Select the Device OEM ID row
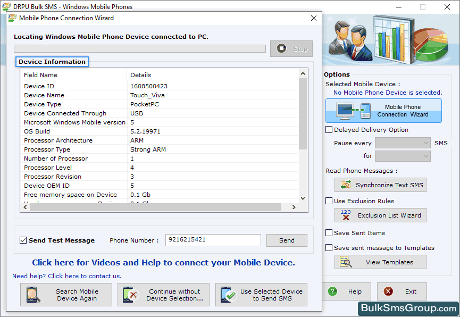 pos(160,186)
